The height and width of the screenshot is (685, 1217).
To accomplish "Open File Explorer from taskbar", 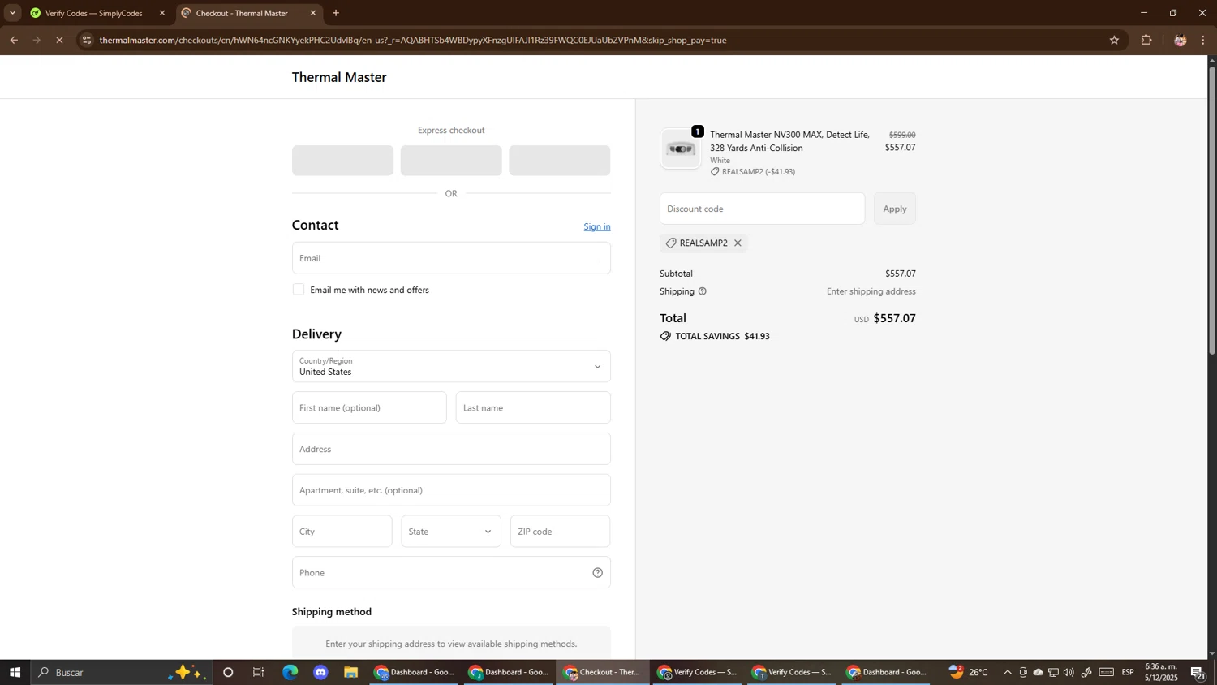I will (x=350, y=672).
